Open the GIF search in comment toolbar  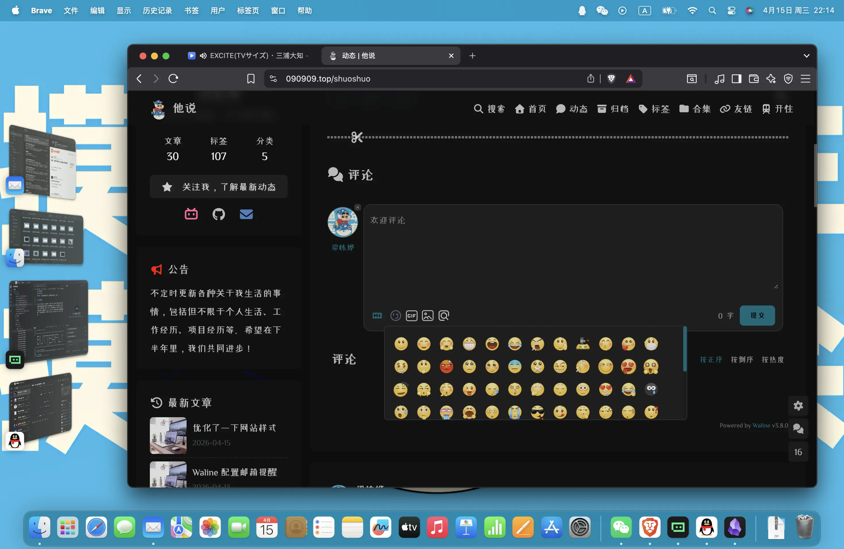(x=411, y=315)
